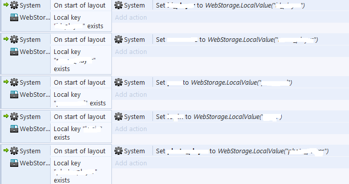Select the 'Local key exists' condition in third event
This screenshot has height=184, width=349.
tap(80, 99)
